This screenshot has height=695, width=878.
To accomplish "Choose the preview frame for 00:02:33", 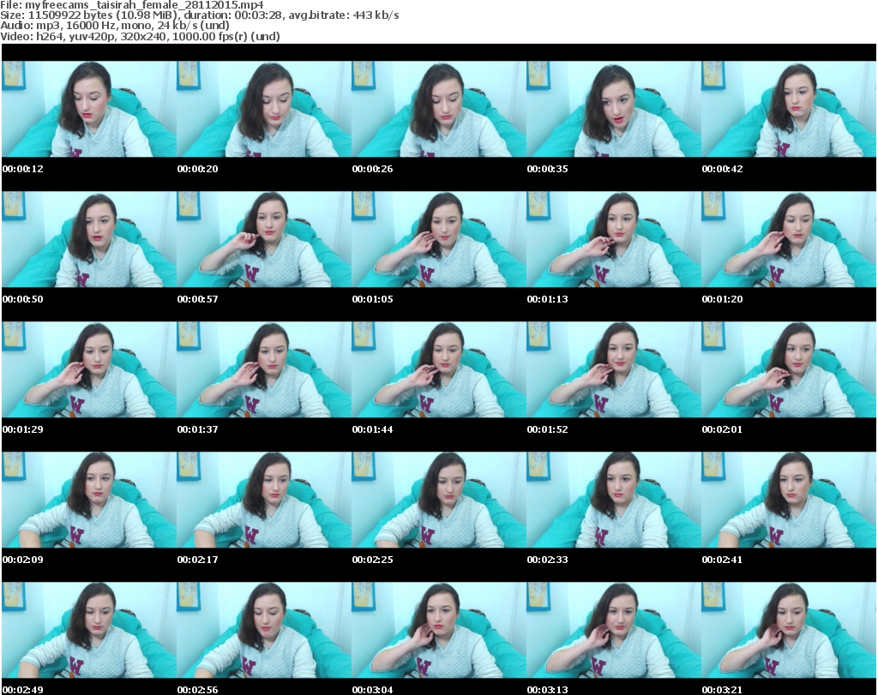I will (x=614, y=500).
